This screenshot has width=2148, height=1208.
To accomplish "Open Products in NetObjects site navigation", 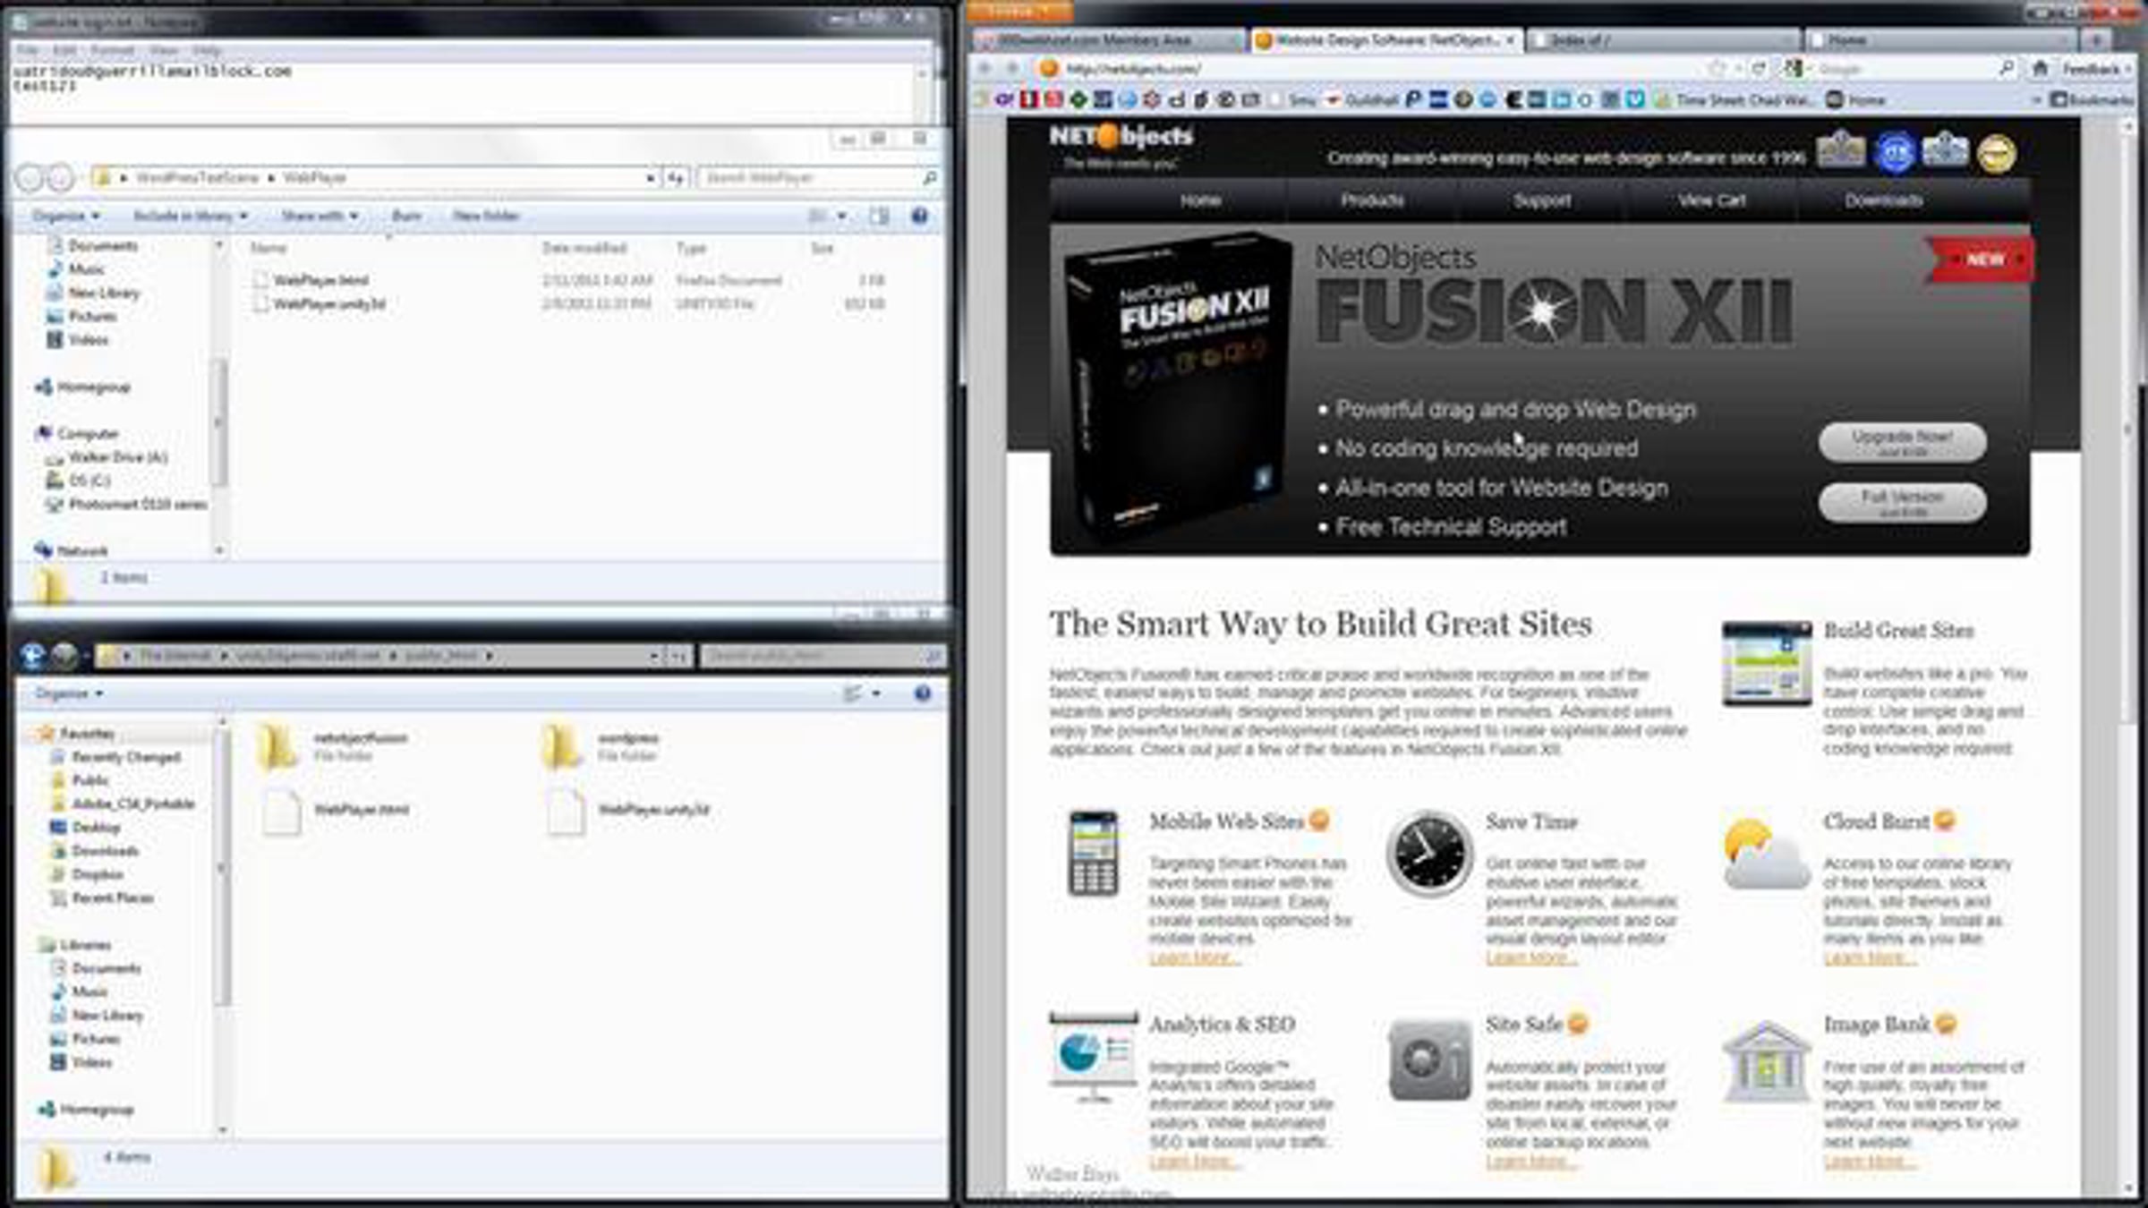I will [1372, 200].
